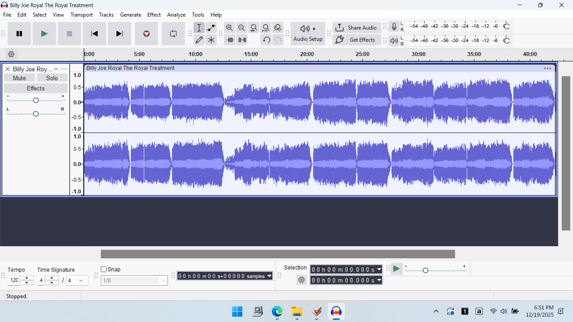Click the Multi-tool asterisk icon
The image size is (573, 322).
211,40
